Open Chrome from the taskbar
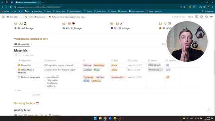 pyautogui.click(x=105, y=118)
